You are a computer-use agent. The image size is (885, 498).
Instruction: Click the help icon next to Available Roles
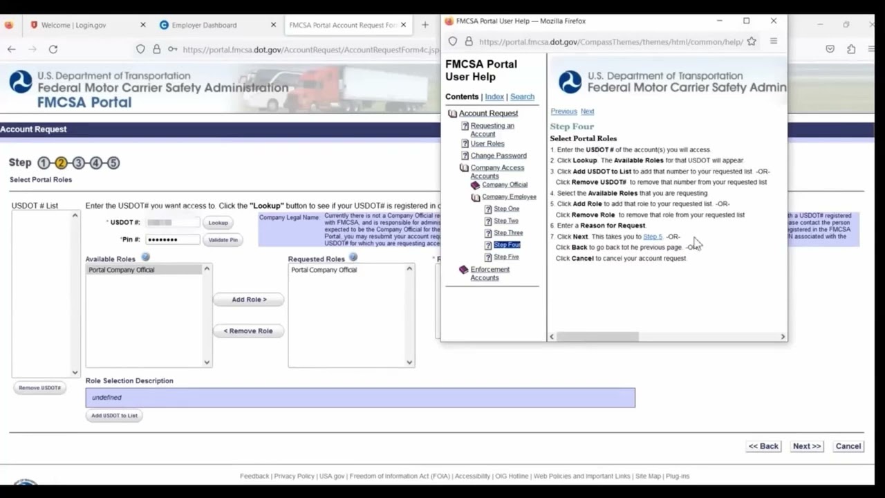145,258
